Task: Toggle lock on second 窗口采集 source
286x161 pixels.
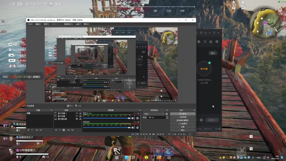Action: pyautogui.click(x=80, y=116)
